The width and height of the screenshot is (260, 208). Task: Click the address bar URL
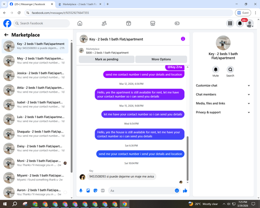tap(60, 13)
